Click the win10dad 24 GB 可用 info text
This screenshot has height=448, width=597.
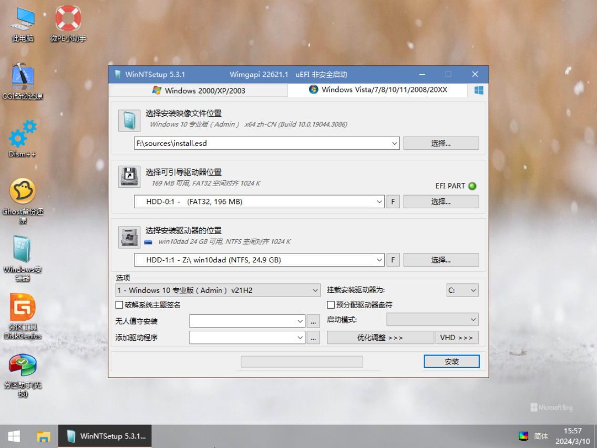point(224,241)
